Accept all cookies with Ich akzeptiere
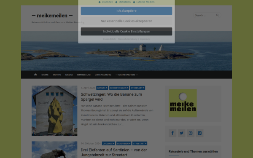The width and height of the screenshot is (253, 158). click(x=126, y=11)
